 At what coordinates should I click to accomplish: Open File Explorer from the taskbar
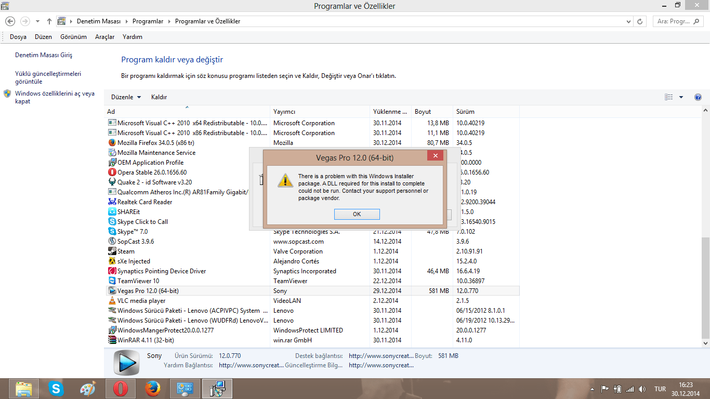[x=24, y=389]
